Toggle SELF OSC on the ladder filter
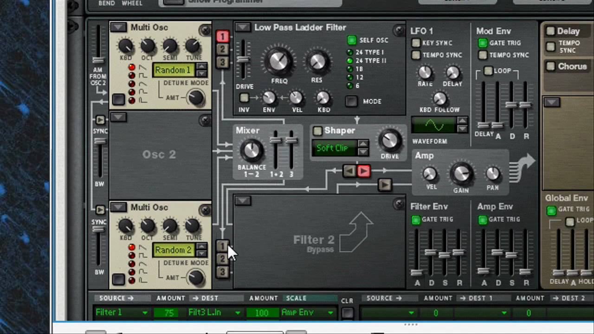594x334 pixels. pos(352,40)
